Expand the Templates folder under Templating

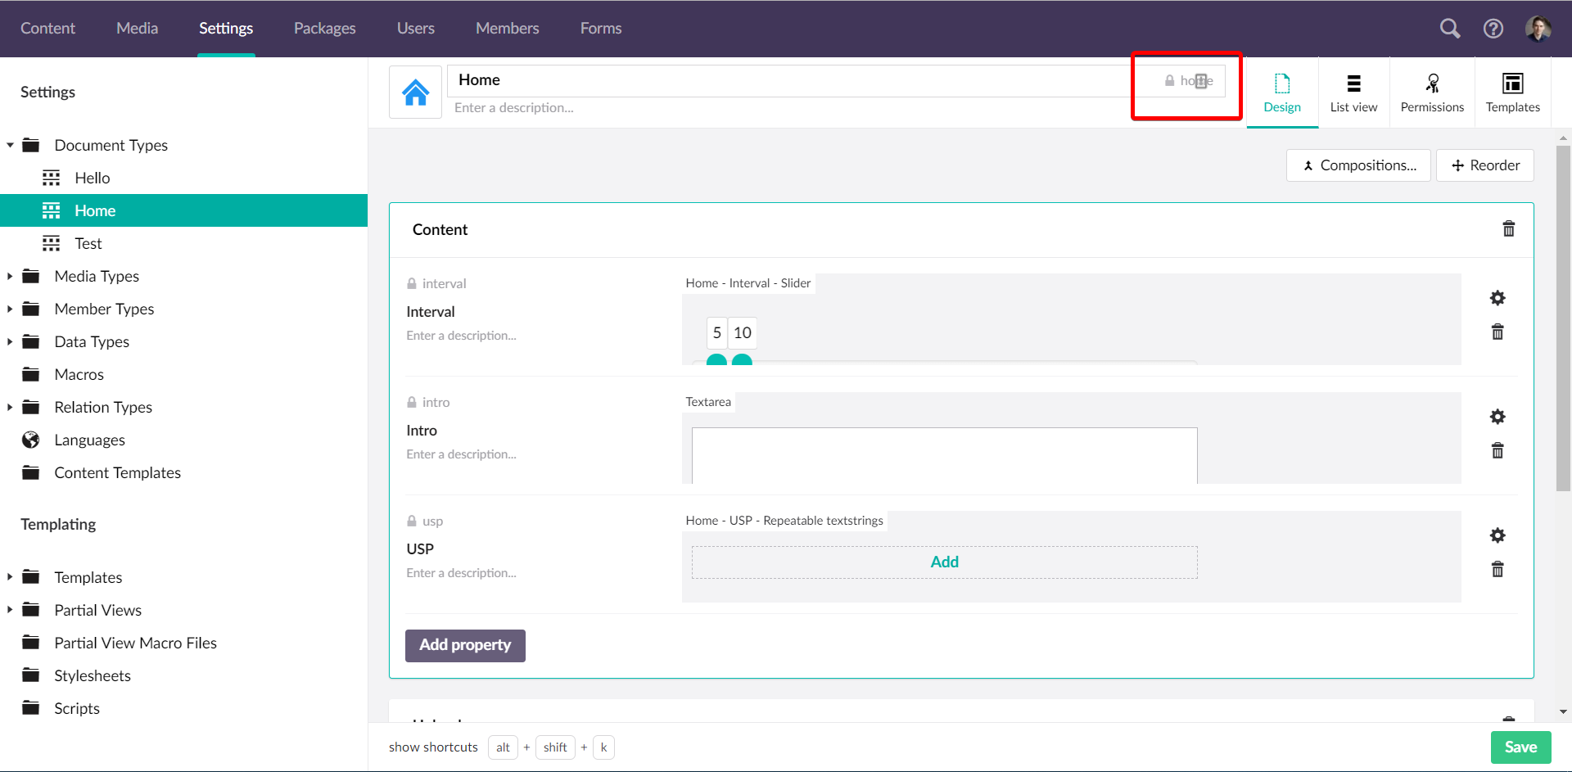point(10,577)
